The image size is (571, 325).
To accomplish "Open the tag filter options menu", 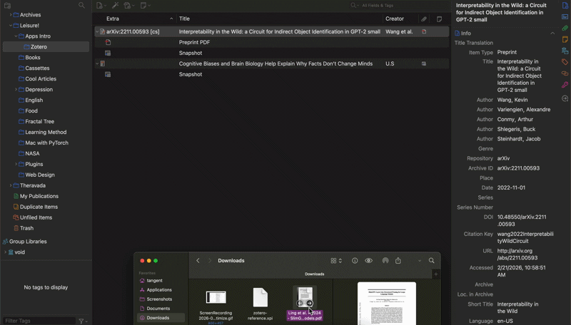I will coord(83,321).
